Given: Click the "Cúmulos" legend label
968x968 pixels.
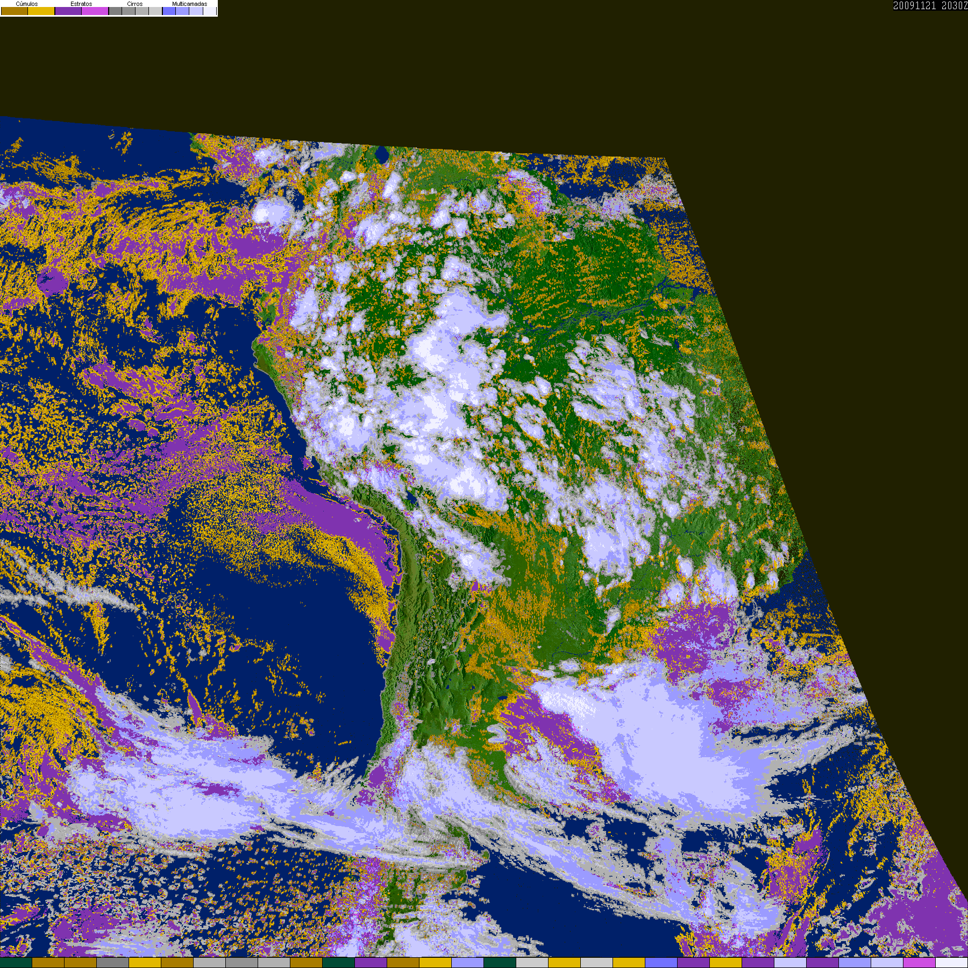Looking at the screenshot, I should click(27, 4).
